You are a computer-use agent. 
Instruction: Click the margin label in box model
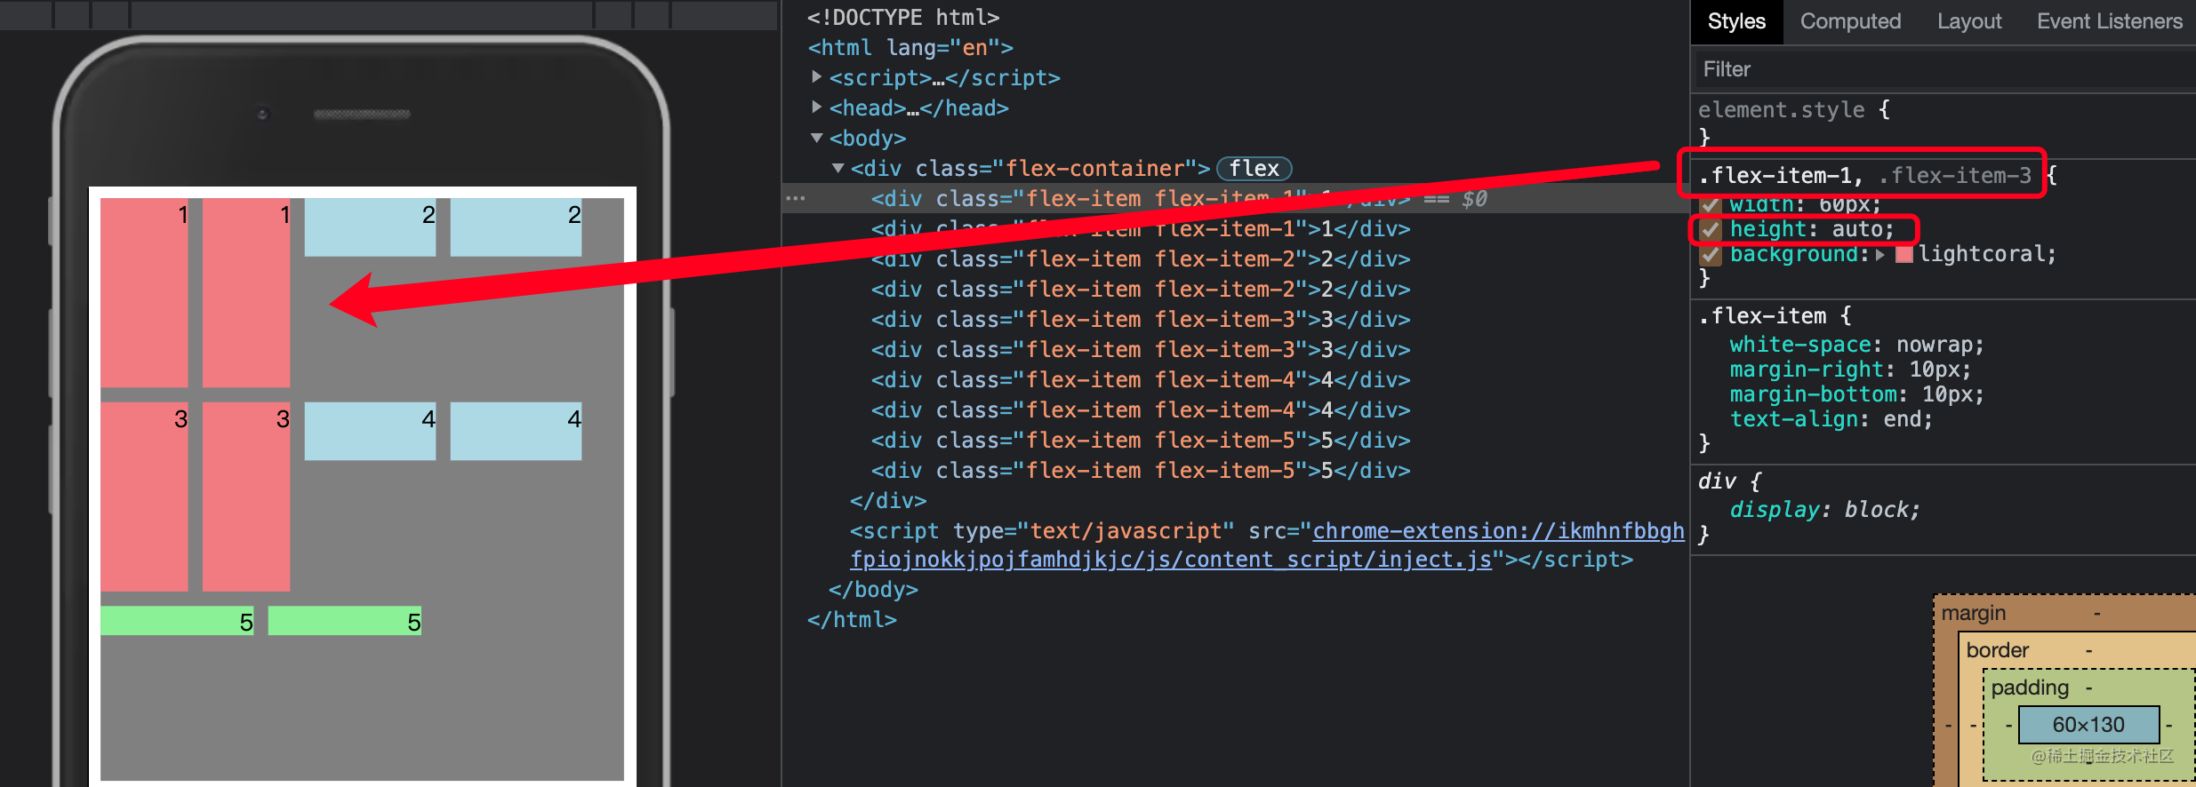[1974, 613]
